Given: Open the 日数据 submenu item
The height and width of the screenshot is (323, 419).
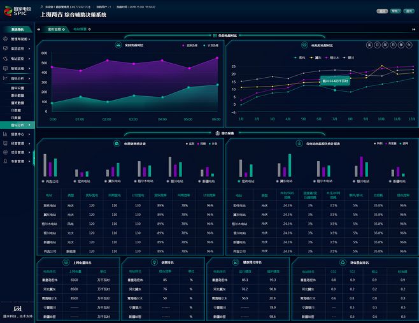Looking at the screenshot, I should tap(16, 110).
